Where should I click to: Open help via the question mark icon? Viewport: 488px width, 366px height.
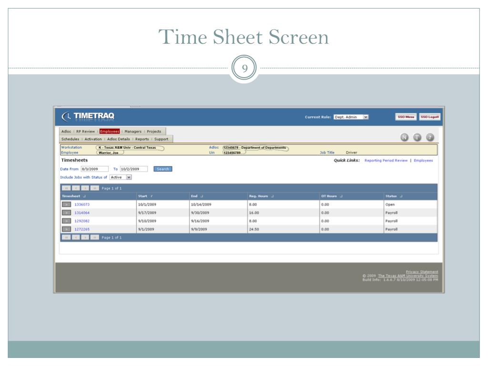tap(430, 137)
